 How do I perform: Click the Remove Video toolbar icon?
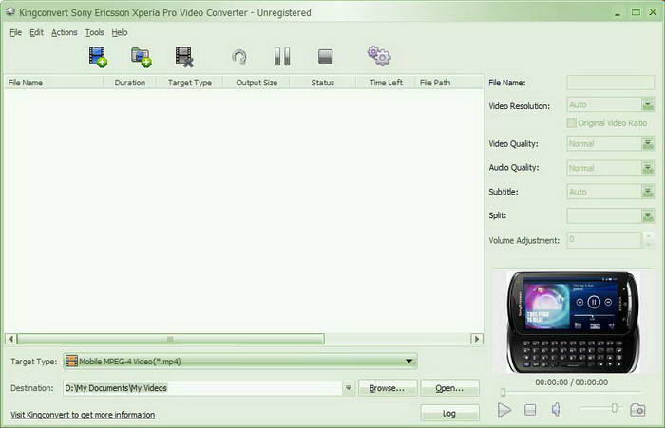pyautogui.click(x=184, y=57)
